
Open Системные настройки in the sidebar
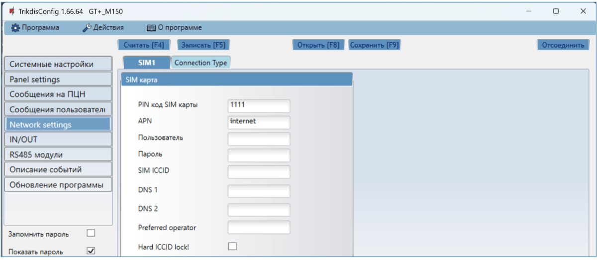click(x=58, y=64)
